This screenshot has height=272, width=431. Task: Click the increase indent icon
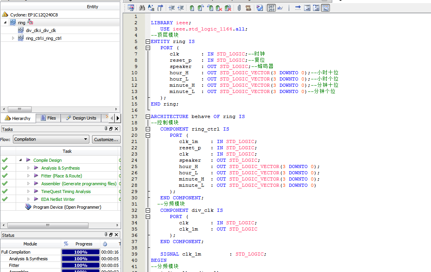[172, 8]
